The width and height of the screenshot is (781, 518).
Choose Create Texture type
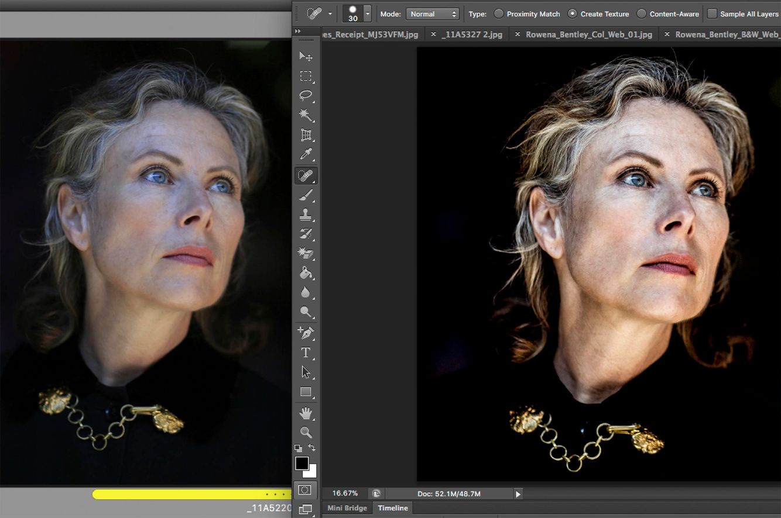(598, 13)
